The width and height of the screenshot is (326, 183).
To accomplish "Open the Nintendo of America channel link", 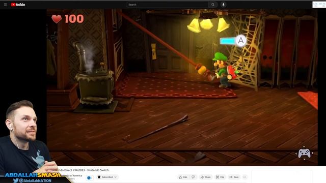I will 72,175.
